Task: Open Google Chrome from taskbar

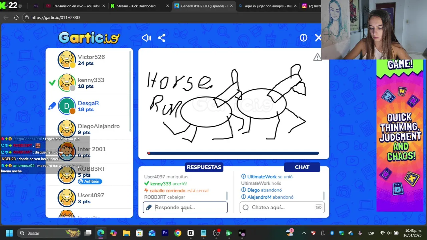Action: coord(177,233)
